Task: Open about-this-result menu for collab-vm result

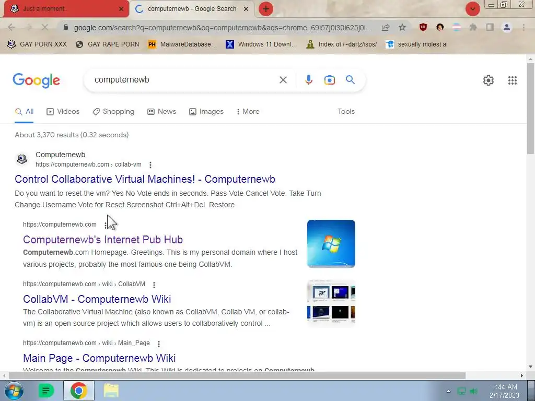Action: (x=150, y=164)
